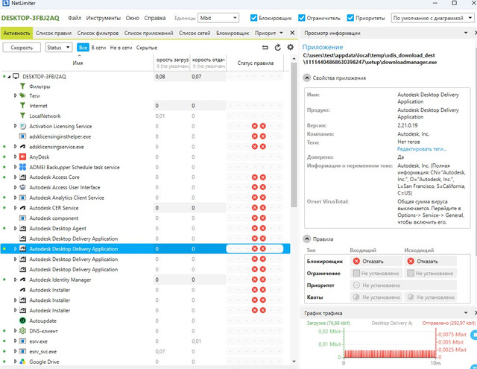Expand the AnyDesk tree node
Image resolution: width=477 pixels, height=369 pixels.
[x=15, y=157]
